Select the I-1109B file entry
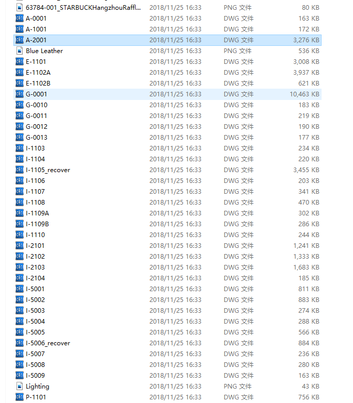 [37, 224]
